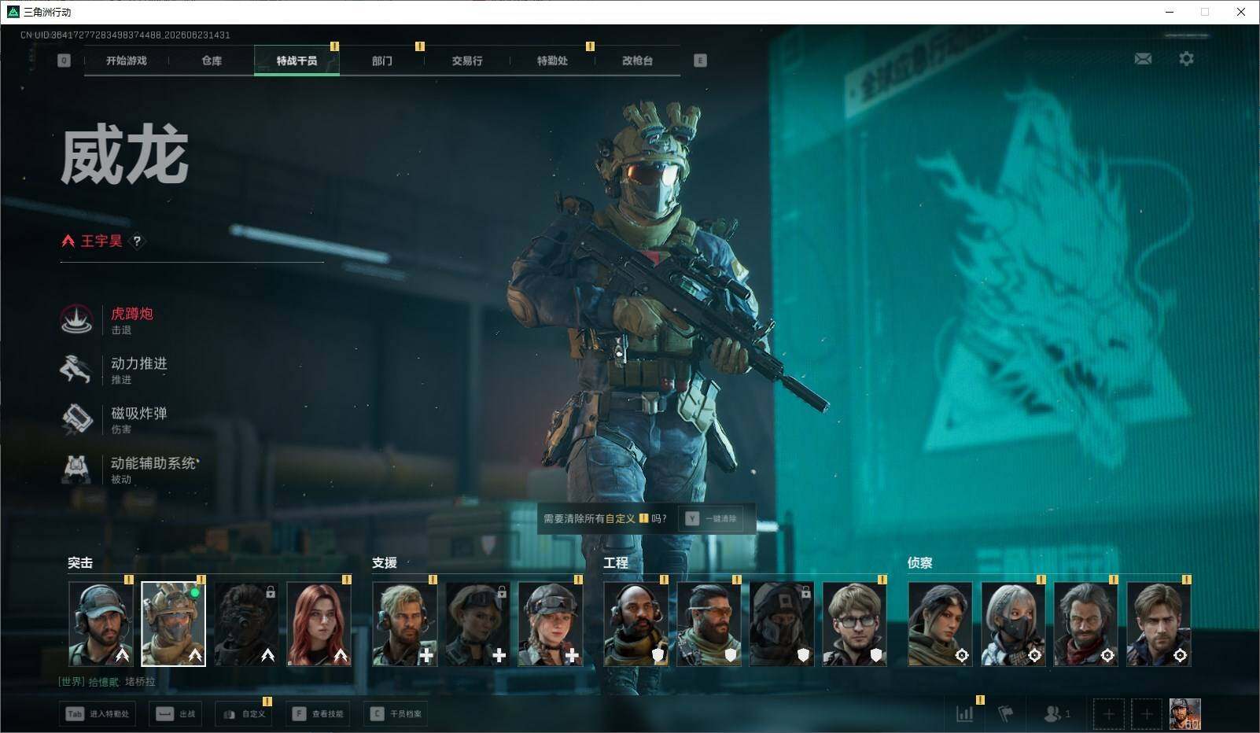
Task: Click the flag icon in the bottom bar
Action: [x=1005, y=714]
